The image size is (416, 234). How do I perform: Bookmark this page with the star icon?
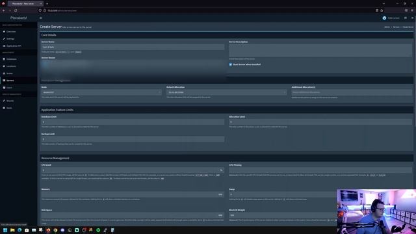tap(382, 10)
